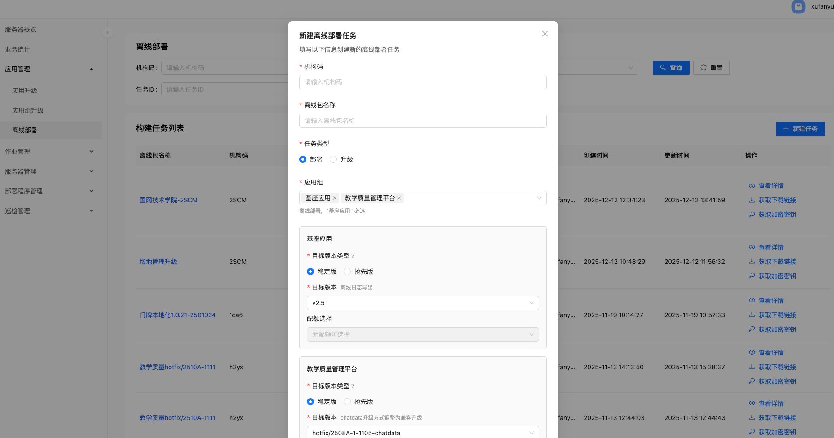
Task: Open the hotfix/2508A-1-1105-chatdata version dropdown
Action: [x=423, y=433]
